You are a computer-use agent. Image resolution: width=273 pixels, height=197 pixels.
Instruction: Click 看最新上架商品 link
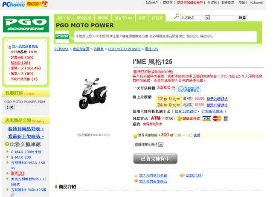(x=26, y=136)
